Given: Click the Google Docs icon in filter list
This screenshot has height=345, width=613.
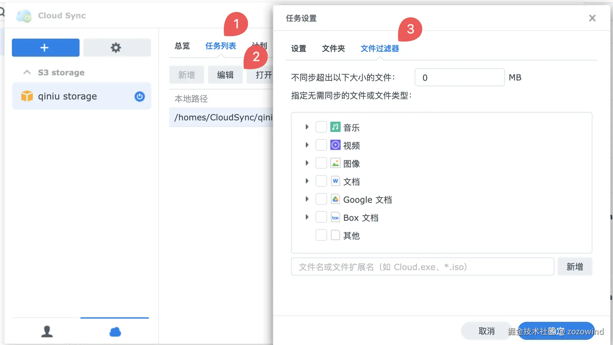Looking at the screenshot, I should 335,199.
